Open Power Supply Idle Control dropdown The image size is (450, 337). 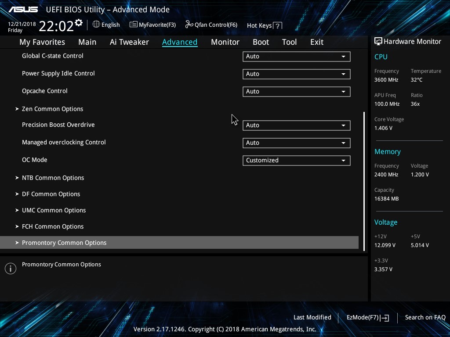pyautogui.click(x=297, y=74)
